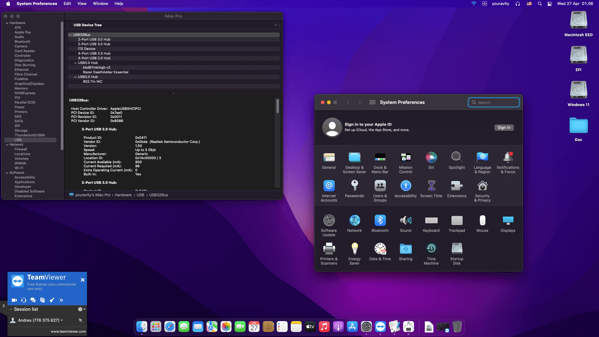Open Startup Disk preferences

coord(457,254)
